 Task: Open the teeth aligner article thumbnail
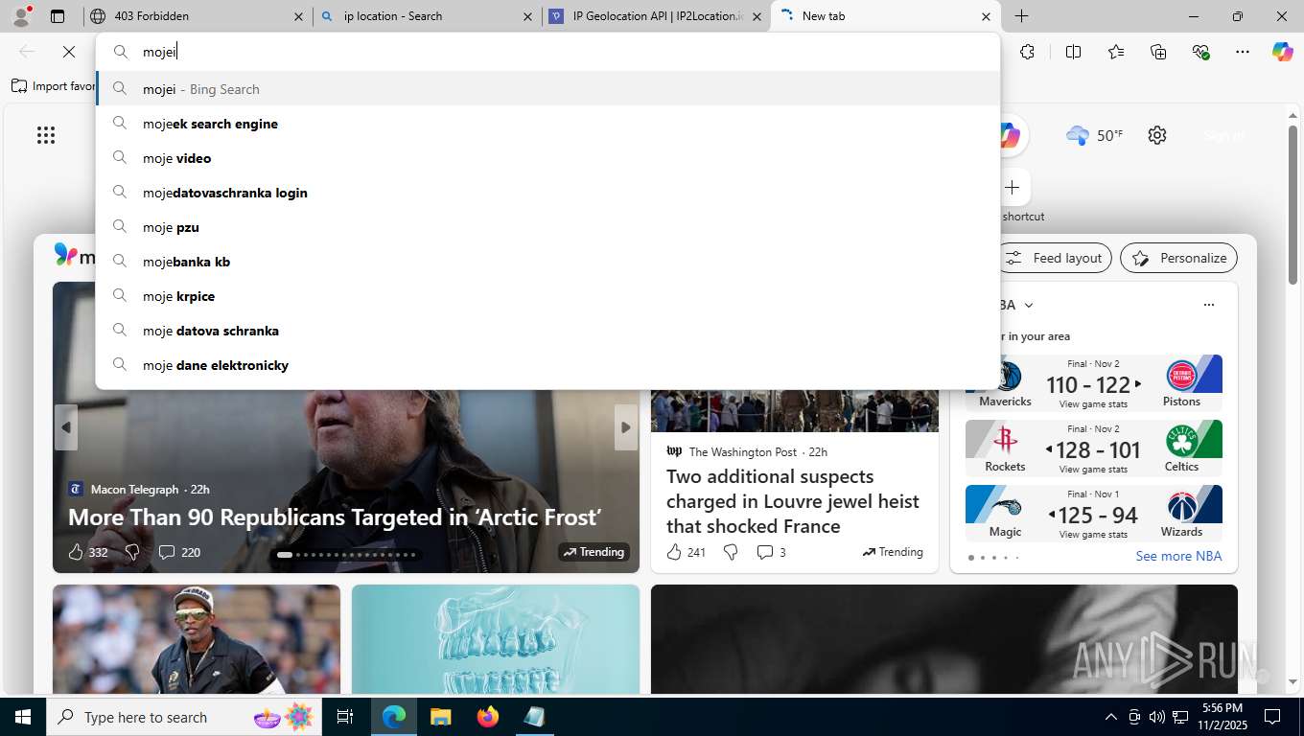click(x=496, y=639)
